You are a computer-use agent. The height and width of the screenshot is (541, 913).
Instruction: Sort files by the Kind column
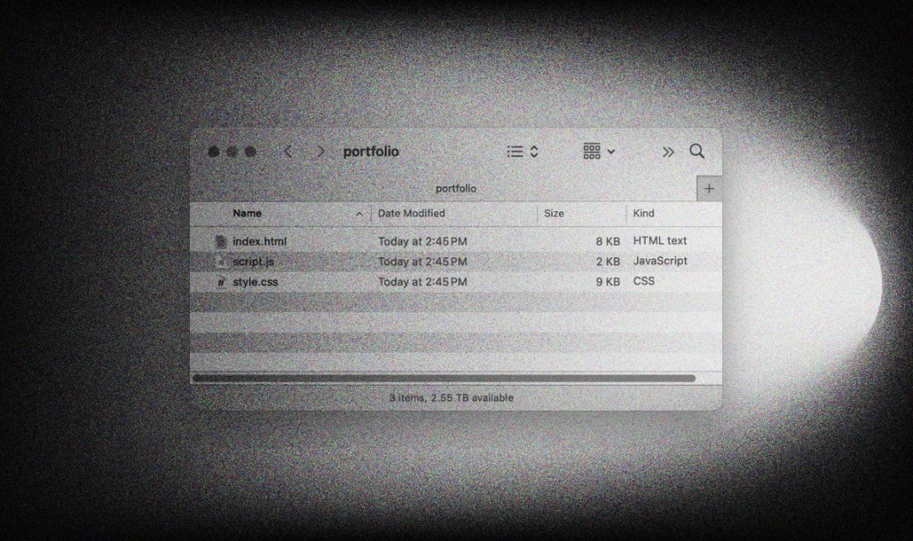coord(644,213)
